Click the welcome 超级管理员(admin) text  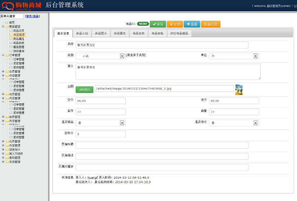[x=272, y=6]
